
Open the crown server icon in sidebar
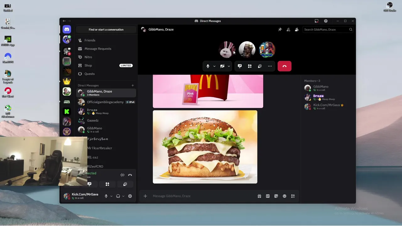click(x=67, y=81)
